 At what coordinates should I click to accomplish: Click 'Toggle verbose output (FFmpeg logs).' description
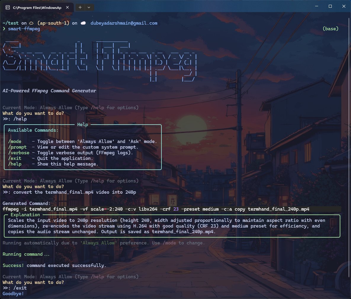85,153
